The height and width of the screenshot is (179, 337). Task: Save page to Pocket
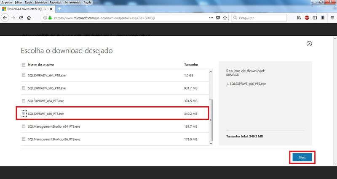pos(218,18)
